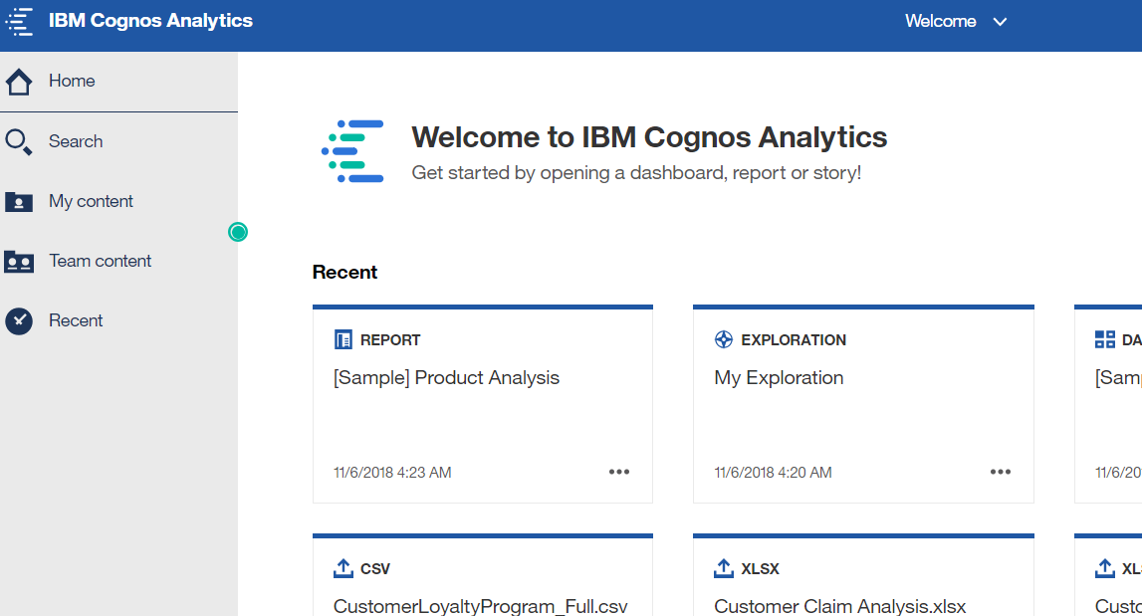Click the 11/6/2018 4:23 AM timestamp
The image size is (1142, 616).
point(392,473)
